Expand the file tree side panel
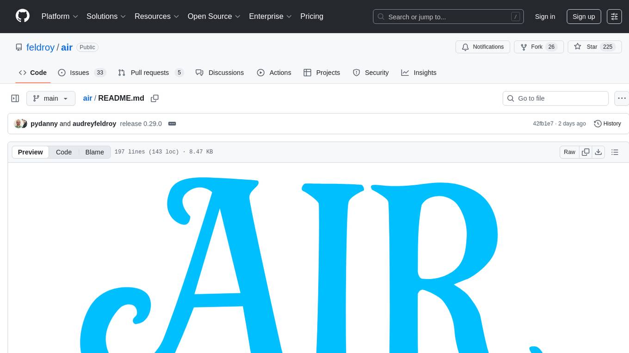The width and height of the screenshot is (629, 353). (15, 98)
